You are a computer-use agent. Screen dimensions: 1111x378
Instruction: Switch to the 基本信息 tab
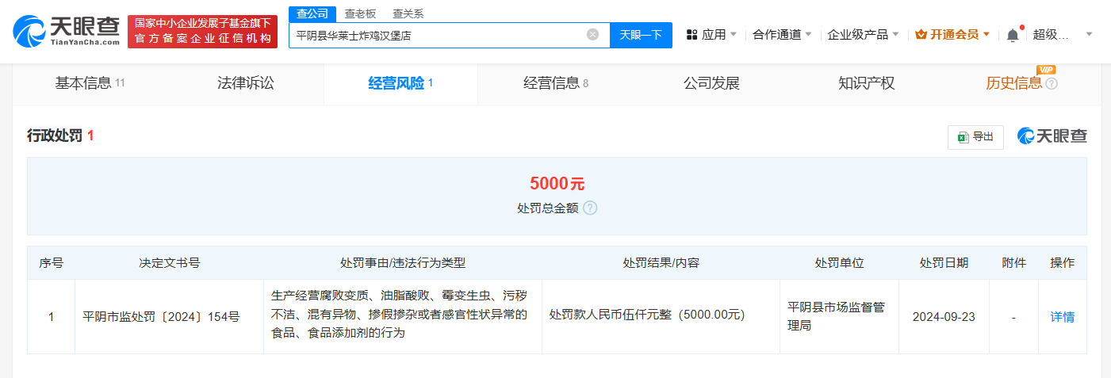pos(90,83)
